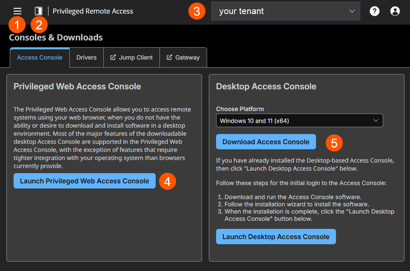This screenshot has width=410, height=271.
Task: Download the Access Console installer
Action: [x=266, y=142]
